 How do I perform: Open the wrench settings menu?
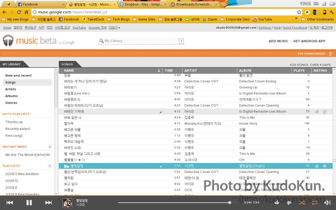click(331, 12)
